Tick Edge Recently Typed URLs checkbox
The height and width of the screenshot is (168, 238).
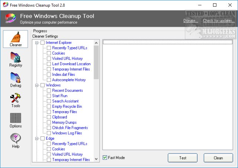(49, 144)
